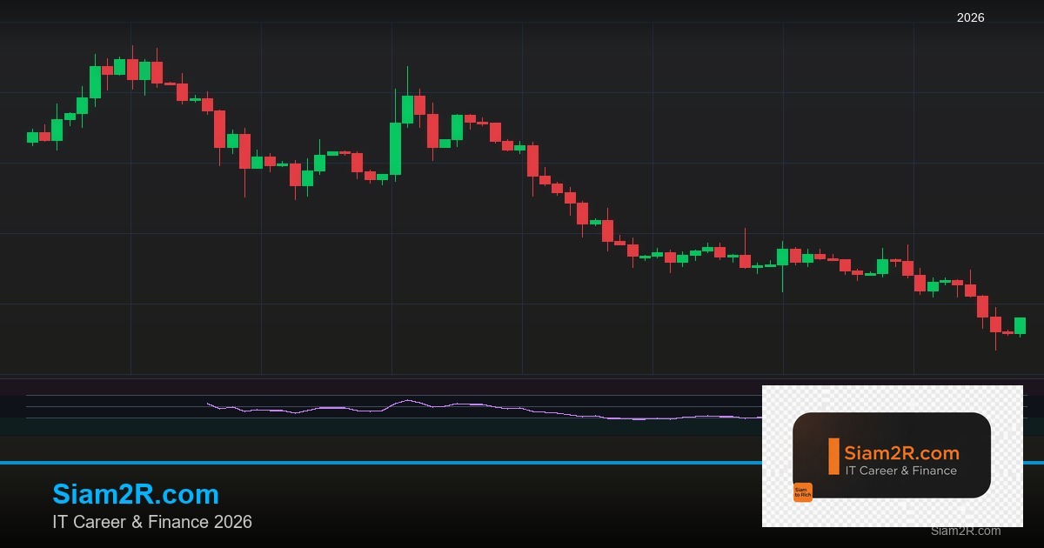
Task: Click the teal band in the indicator panel
Action: 348,426
